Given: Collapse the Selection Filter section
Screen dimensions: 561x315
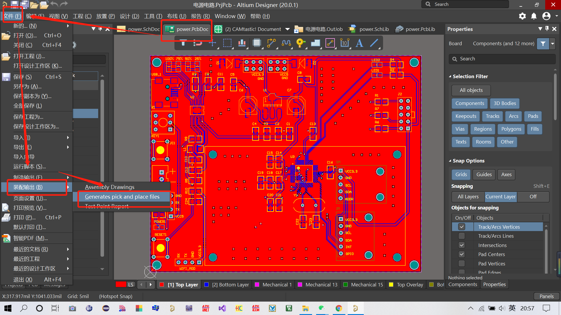Looking at the screenshot, I should coord(450,76).
